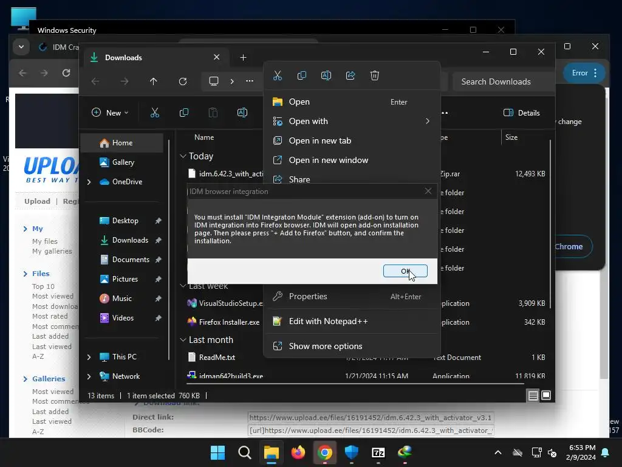The image size is (622, 467).
Task: Expand the OneDrive tree node
Action: point(89,182)
